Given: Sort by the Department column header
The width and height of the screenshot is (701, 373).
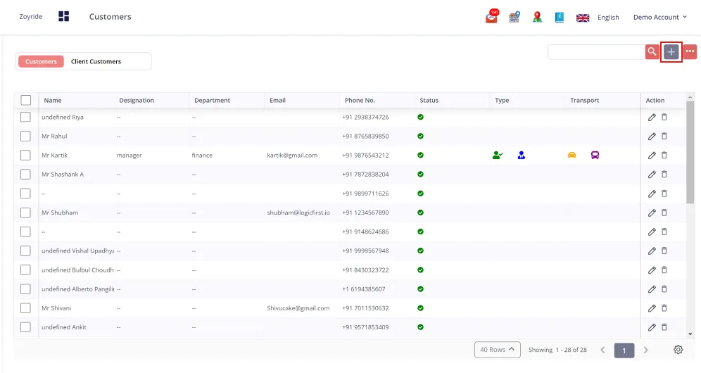Looking at the screenshot, I should [212, 100].
